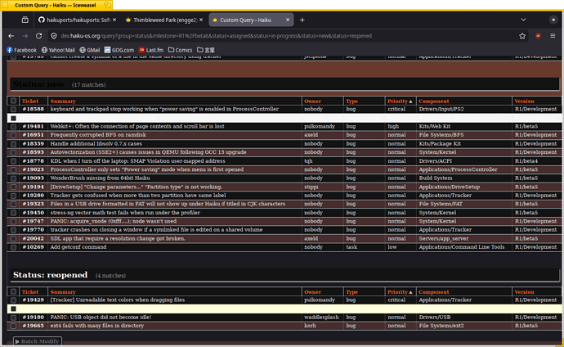
Task: Open the GOG.com bookmark
Action: tap(119, 50)
